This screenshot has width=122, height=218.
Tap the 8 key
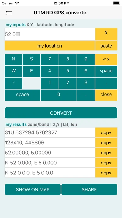coord(68,60)
